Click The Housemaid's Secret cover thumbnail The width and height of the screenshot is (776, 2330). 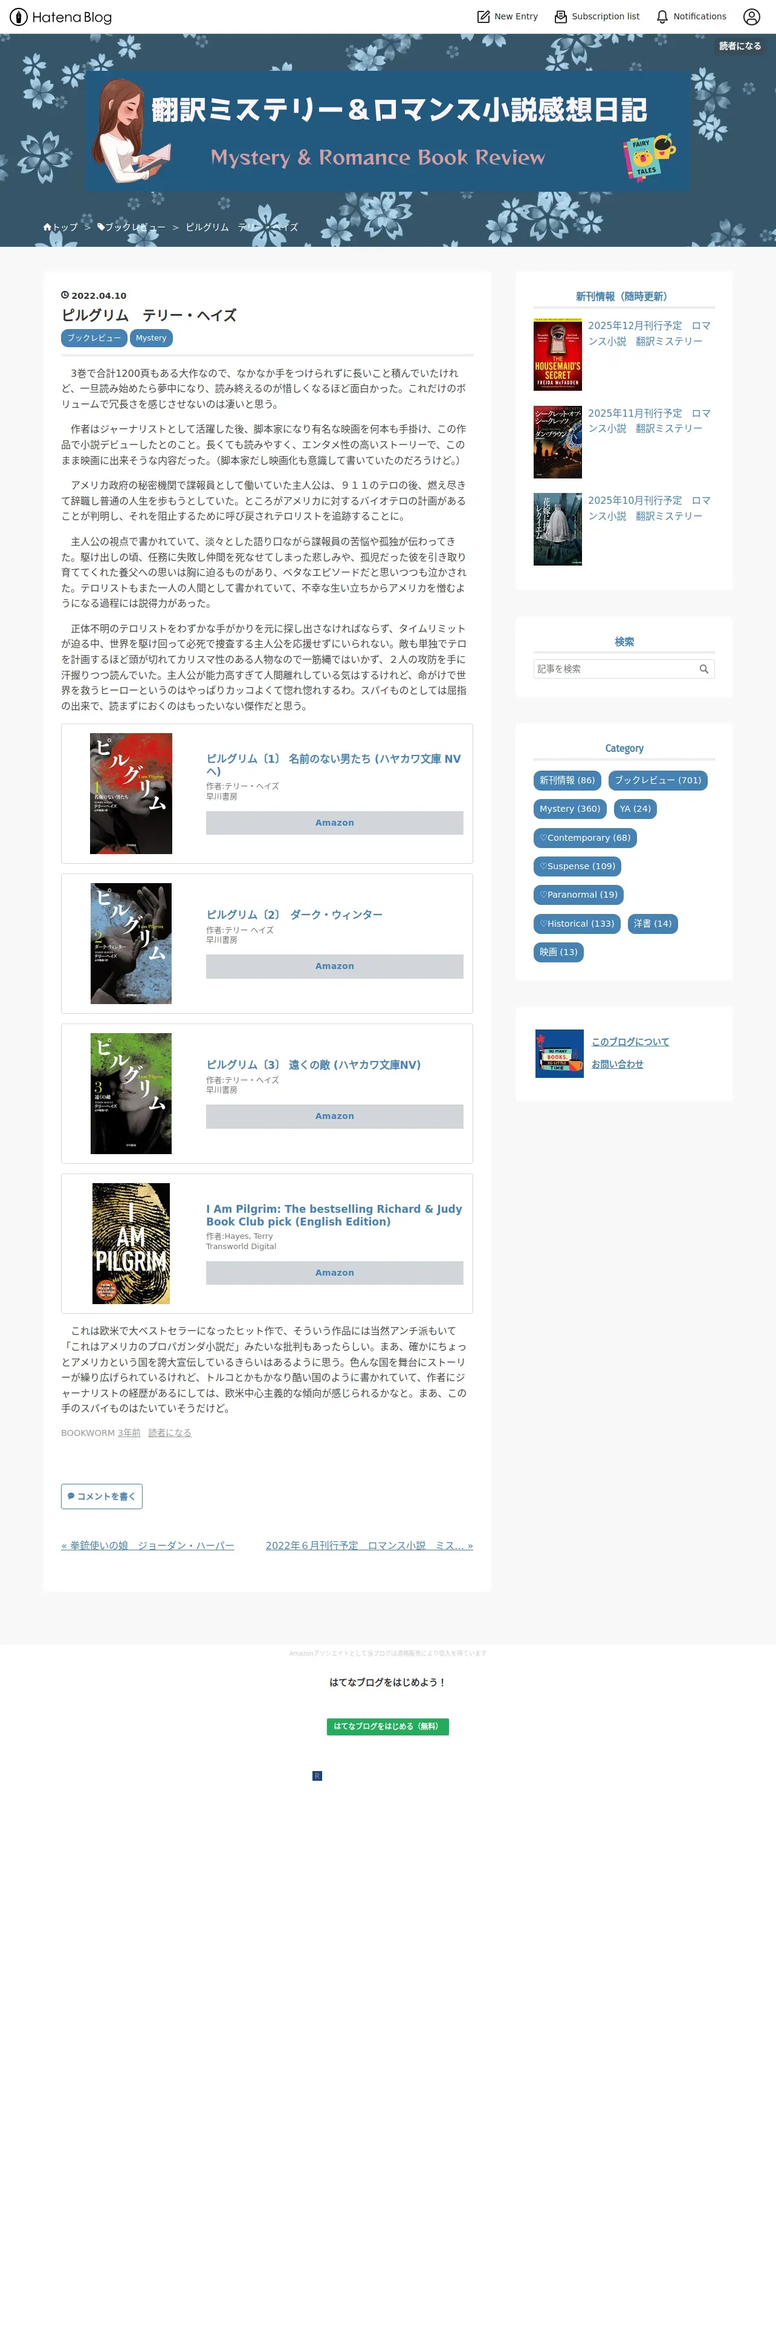pyautogui.click(x=557, y=356)
